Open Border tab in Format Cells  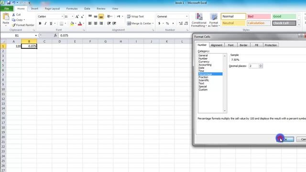[x=243, y=45]
